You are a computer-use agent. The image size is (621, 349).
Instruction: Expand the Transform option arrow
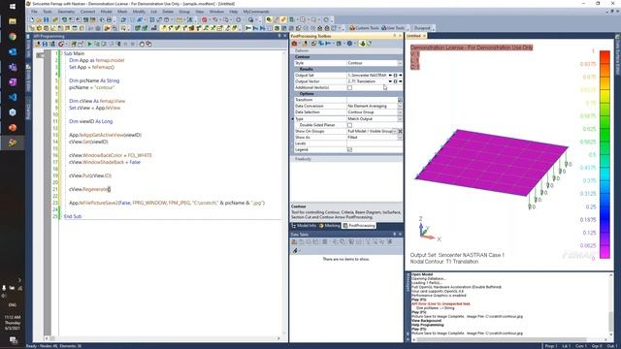point(400,100)
